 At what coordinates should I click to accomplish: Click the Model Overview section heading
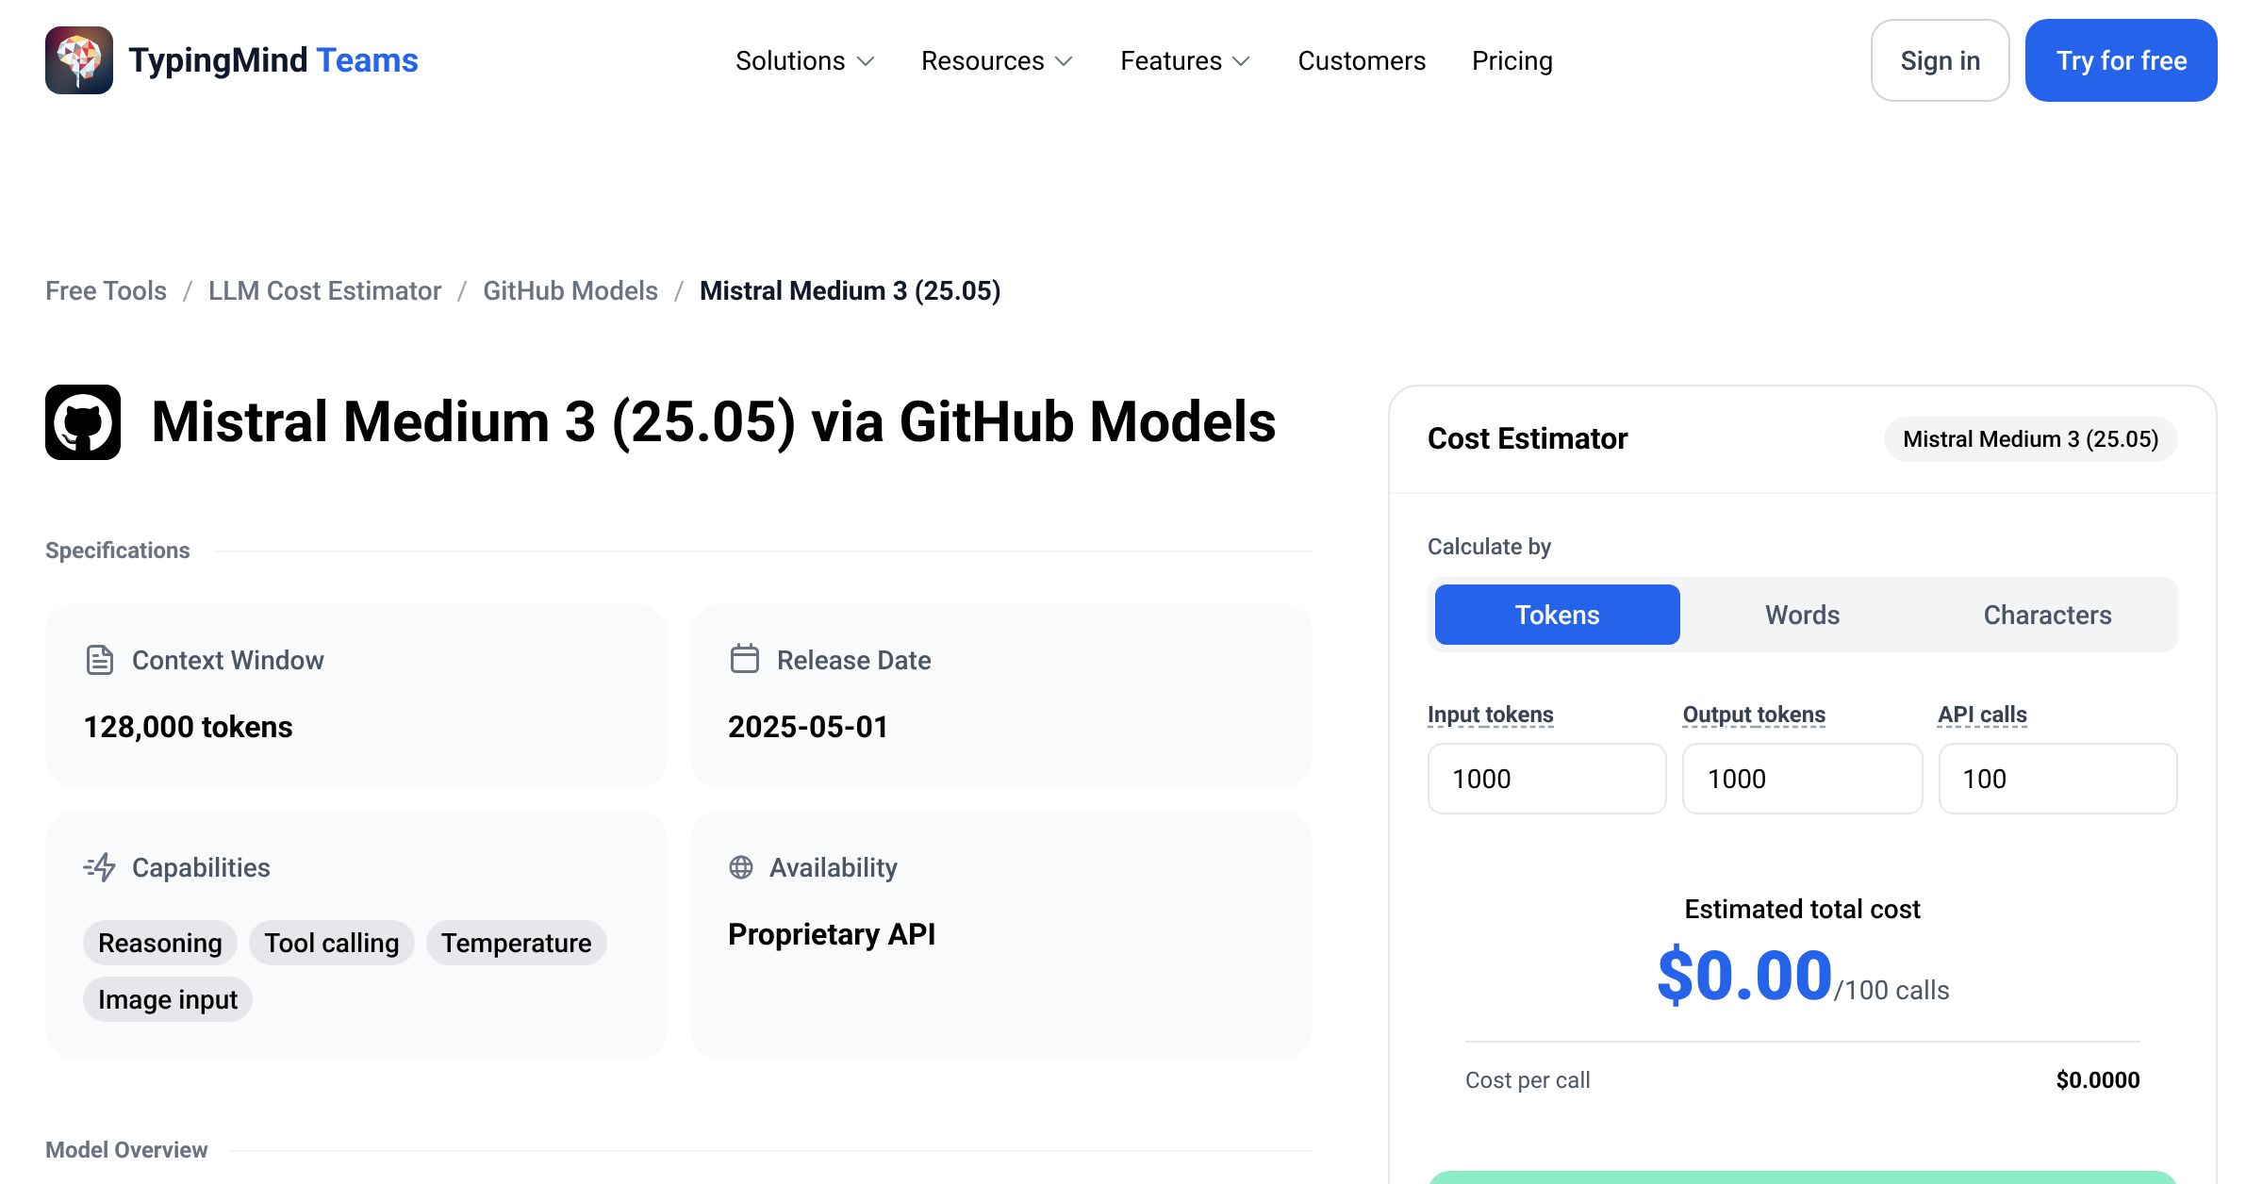[x=126, y=1150]
